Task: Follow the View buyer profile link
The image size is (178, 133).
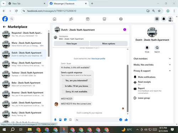Action: coord(98,59)
